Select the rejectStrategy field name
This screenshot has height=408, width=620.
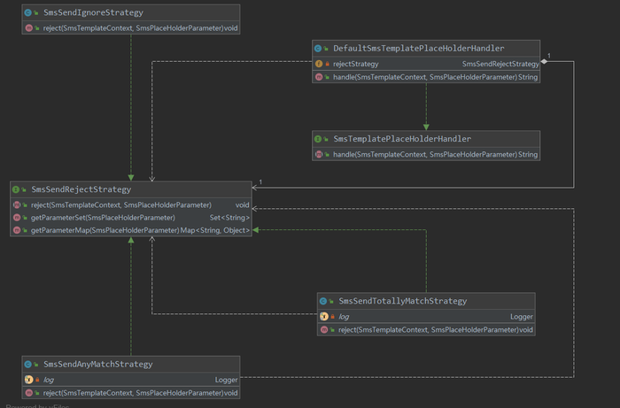(x=355, y=64)
